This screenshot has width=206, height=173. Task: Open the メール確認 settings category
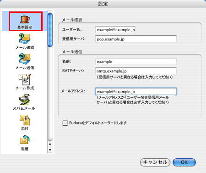click(x=25, y=41)
